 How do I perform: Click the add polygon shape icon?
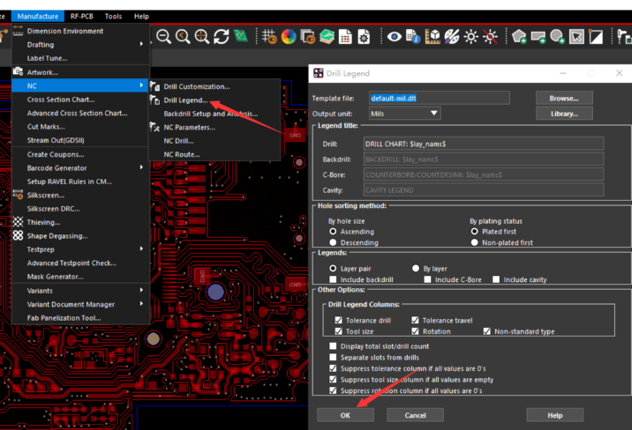coord(519,37)
